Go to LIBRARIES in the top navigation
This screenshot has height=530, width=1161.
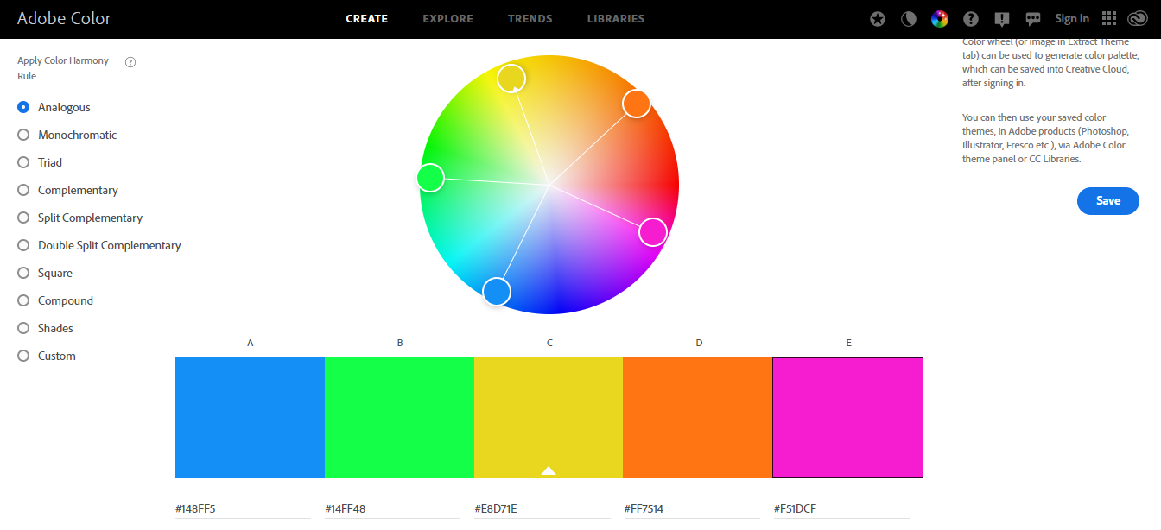(x=615, y=18)
